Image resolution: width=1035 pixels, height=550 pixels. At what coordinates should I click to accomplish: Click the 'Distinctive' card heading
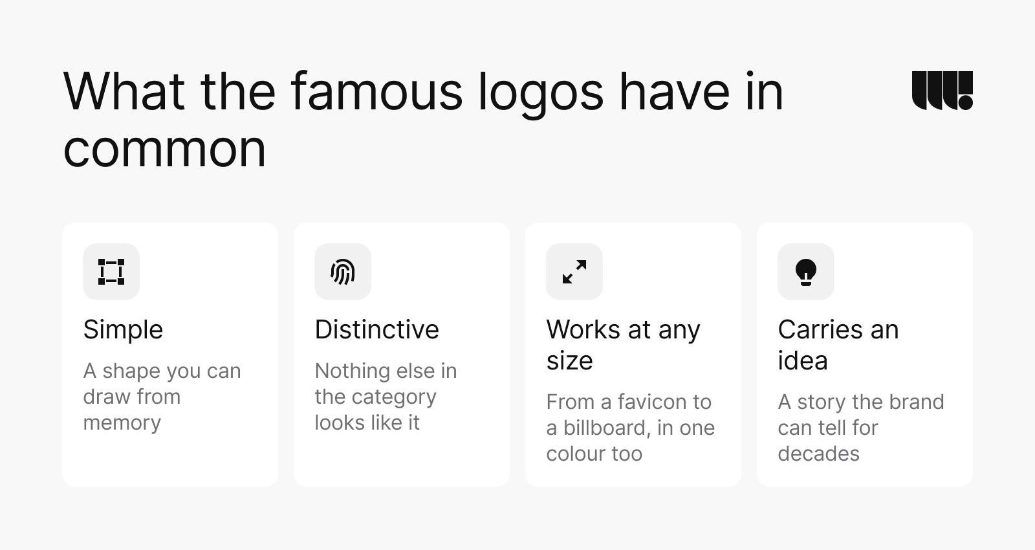coord(377,330)
